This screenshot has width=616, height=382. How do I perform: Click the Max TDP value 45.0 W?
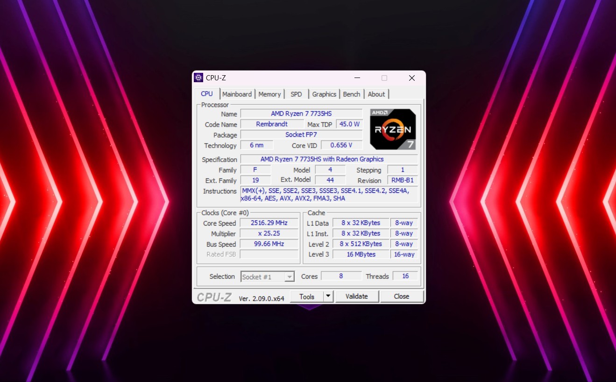point(349,124)
